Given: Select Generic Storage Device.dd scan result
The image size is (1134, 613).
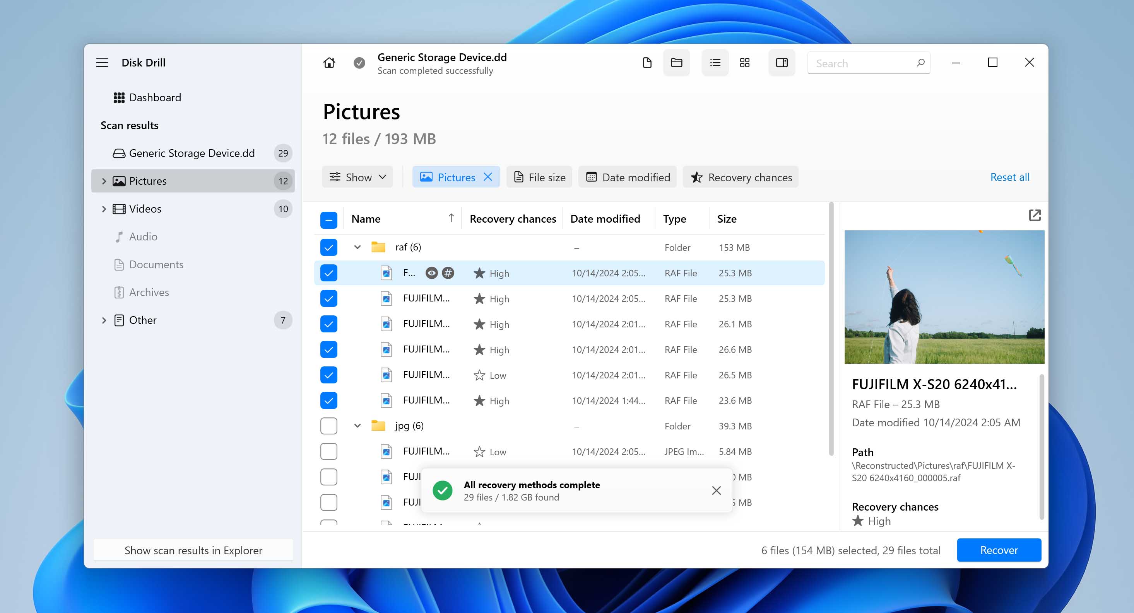Looking at the screenshot, I should [x=192, y=153].
